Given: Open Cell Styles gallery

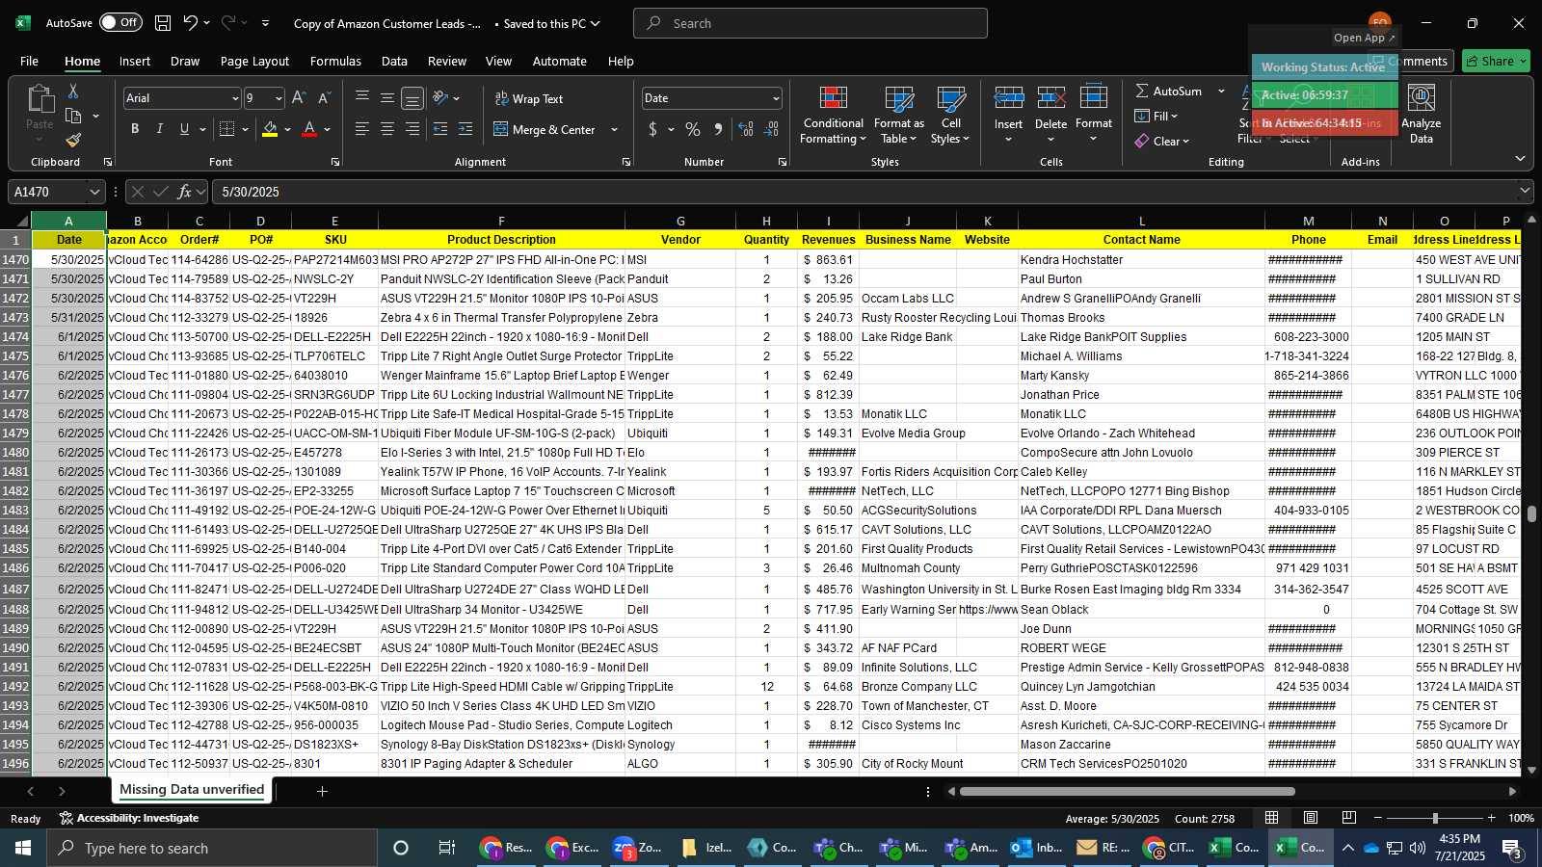Looking at the screenshot, I should 951,115.
